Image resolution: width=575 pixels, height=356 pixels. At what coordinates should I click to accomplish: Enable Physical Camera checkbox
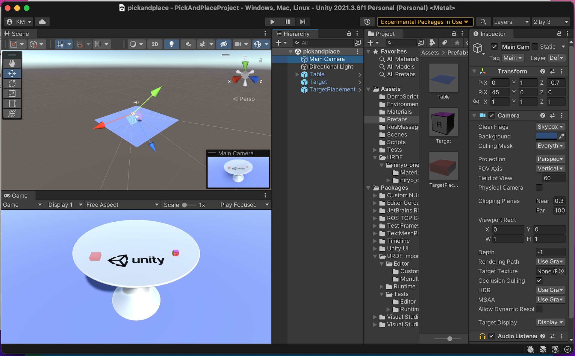pos(539,188)
